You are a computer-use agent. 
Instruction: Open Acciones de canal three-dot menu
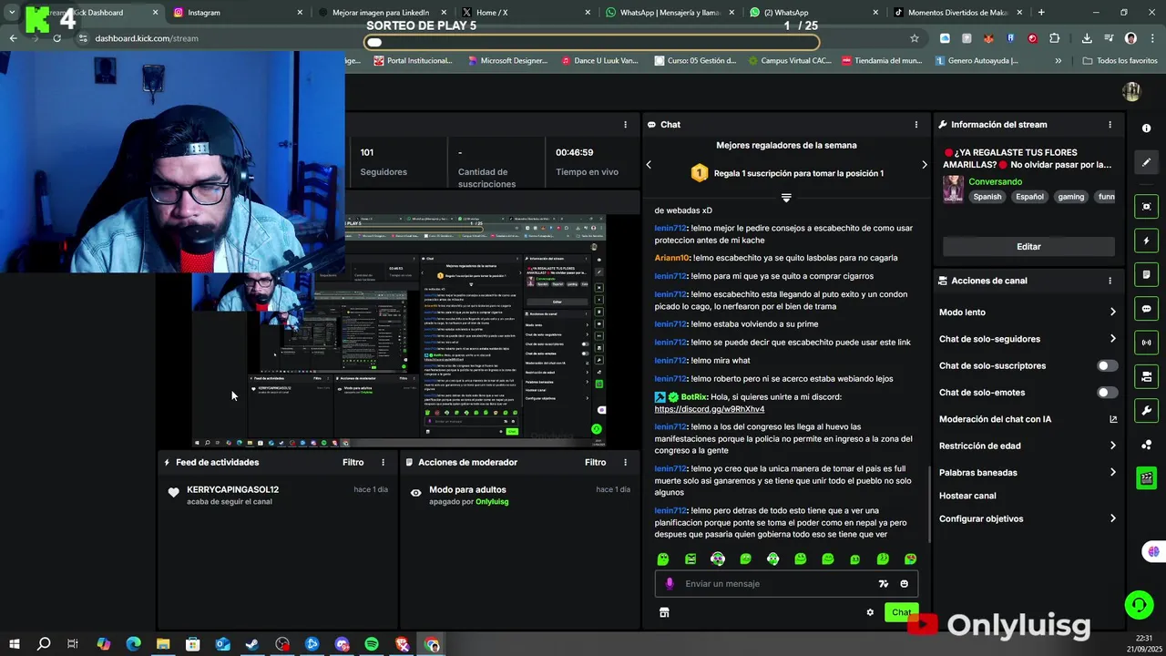(1110, 281)
